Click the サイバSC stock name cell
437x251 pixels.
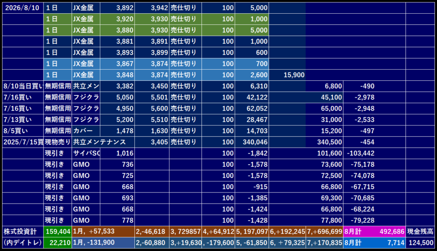point(86,153)
